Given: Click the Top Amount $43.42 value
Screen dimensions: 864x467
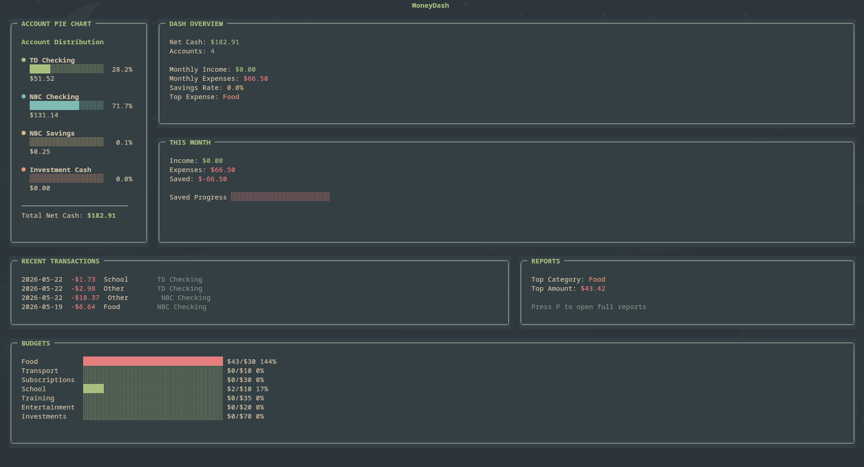Looking at the screenshot, I should [x=593, y=289].
